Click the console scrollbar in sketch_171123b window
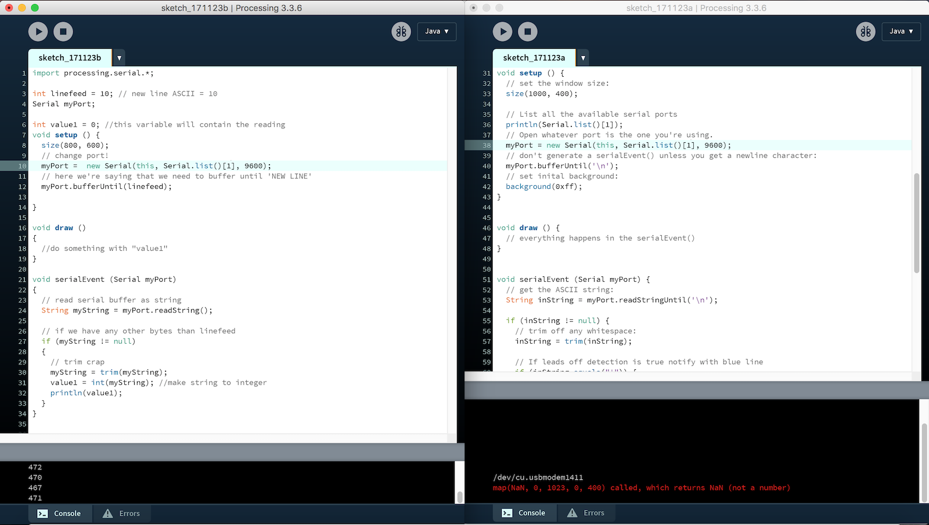 (x=460, y=497)
